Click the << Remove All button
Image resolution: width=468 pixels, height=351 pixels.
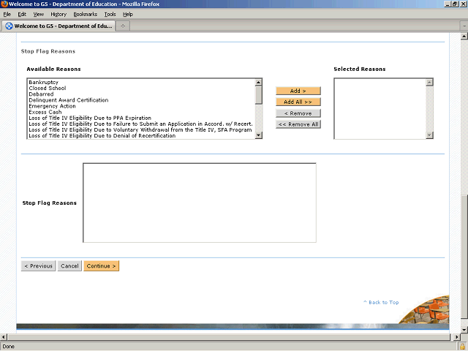click(x=298, y=124)
